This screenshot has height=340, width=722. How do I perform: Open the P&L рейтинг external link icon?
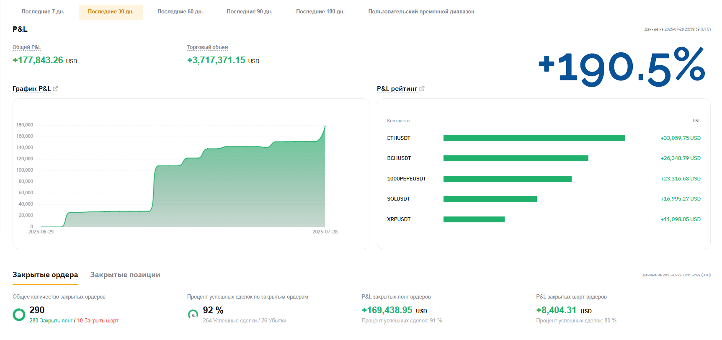pyautogui.click(x=422, y=89)
